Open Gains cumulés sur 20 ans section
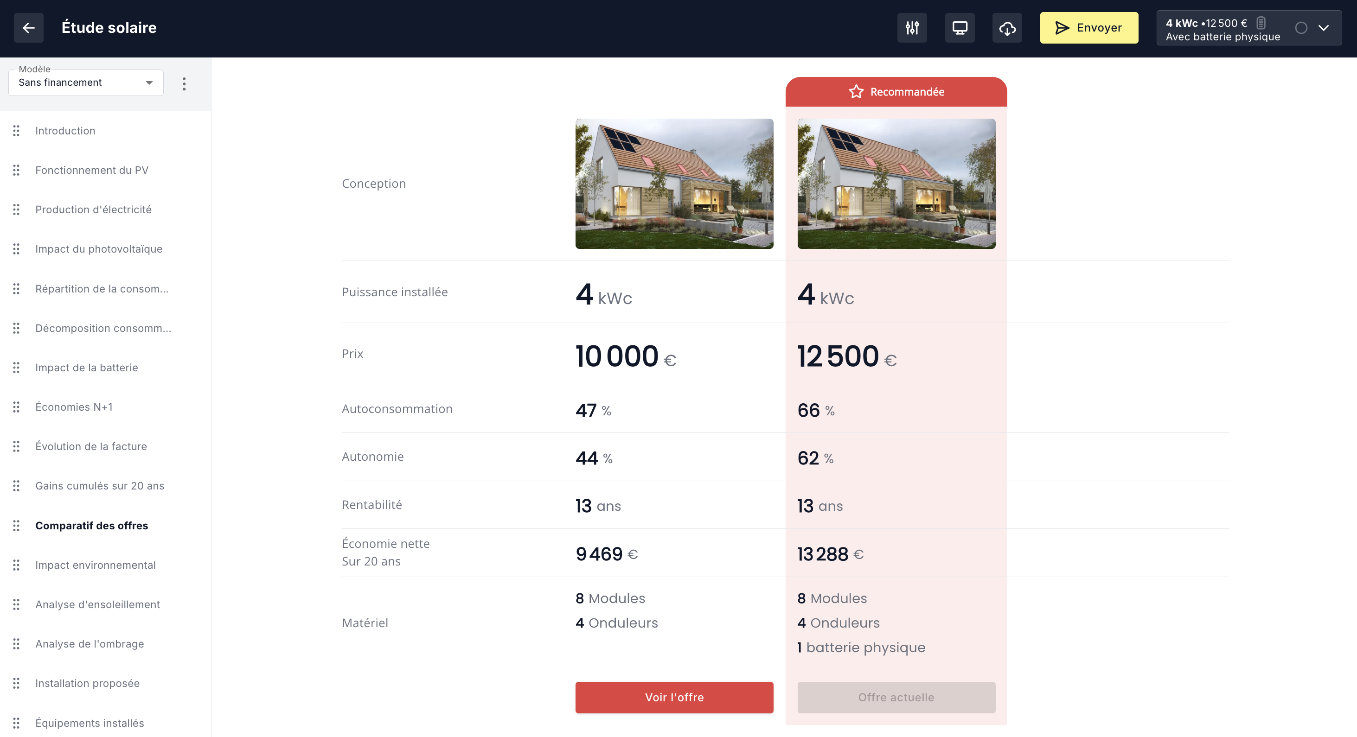 [100, 485]
